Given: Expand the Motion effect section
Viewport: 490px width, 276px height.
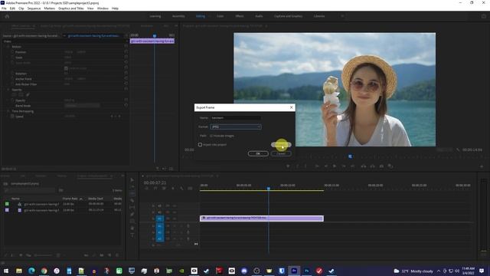Looking at the screenshot, I should tap(8, 47).
